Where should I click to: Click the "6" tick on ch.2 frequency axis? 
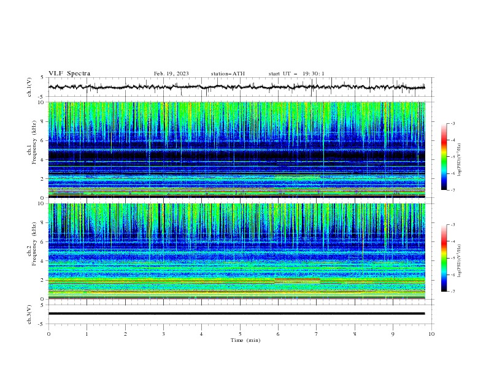pyautogui.click(x=43, y=242)
